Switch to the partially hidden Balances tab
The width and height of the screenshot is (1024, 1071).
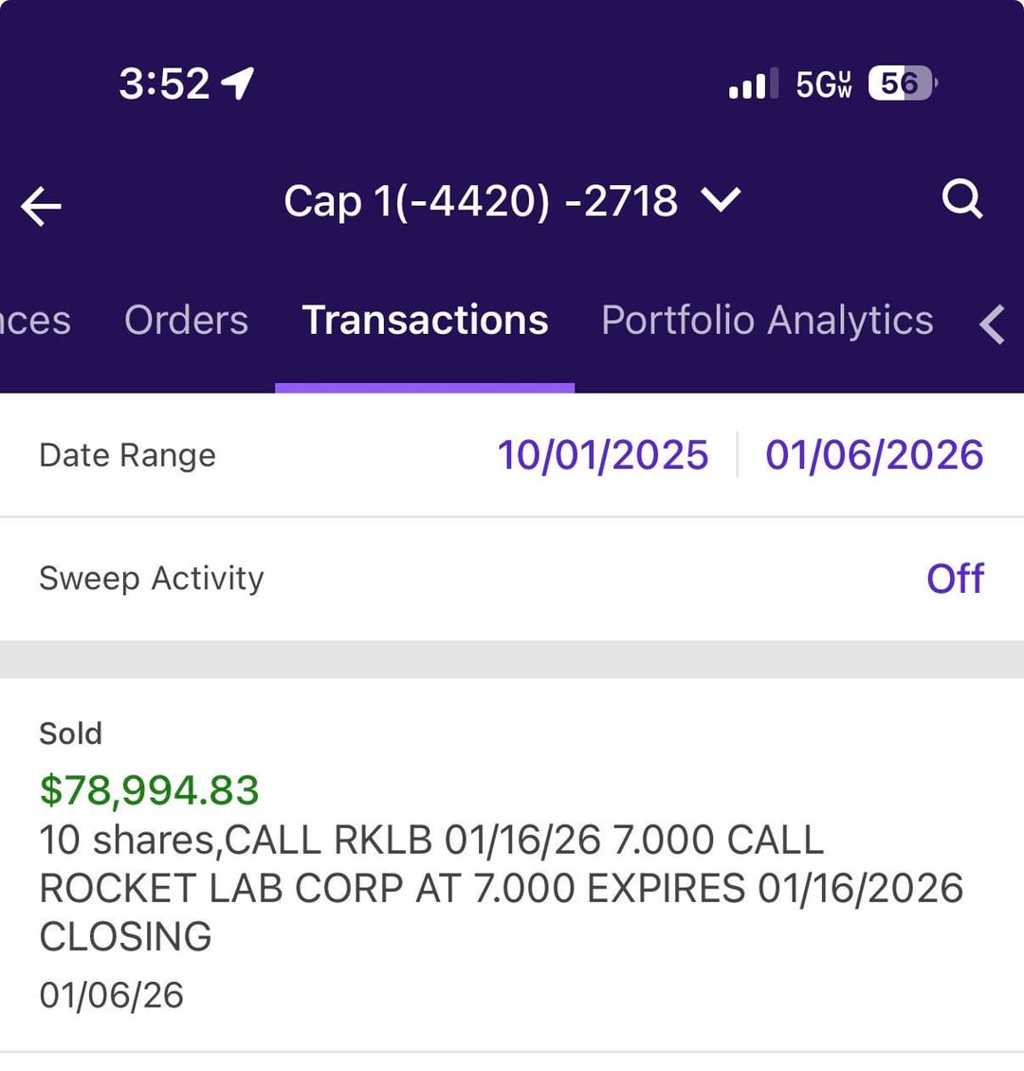[34, 321]
